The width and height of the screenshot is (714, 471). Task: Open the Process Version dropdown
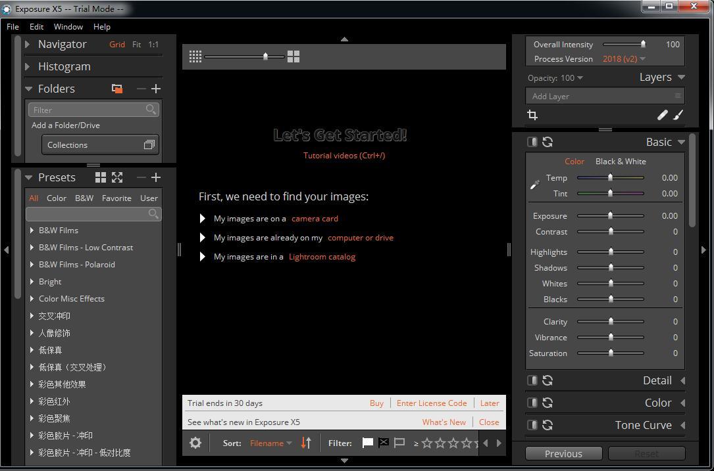623,59
